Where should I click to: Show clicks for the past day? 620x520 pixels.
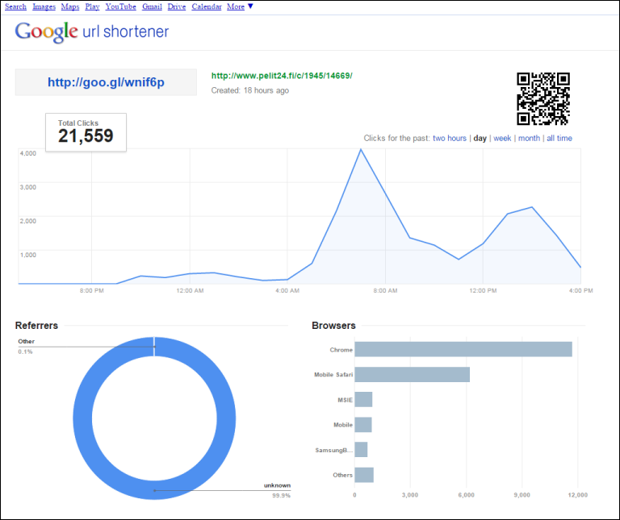pos(480,138)
